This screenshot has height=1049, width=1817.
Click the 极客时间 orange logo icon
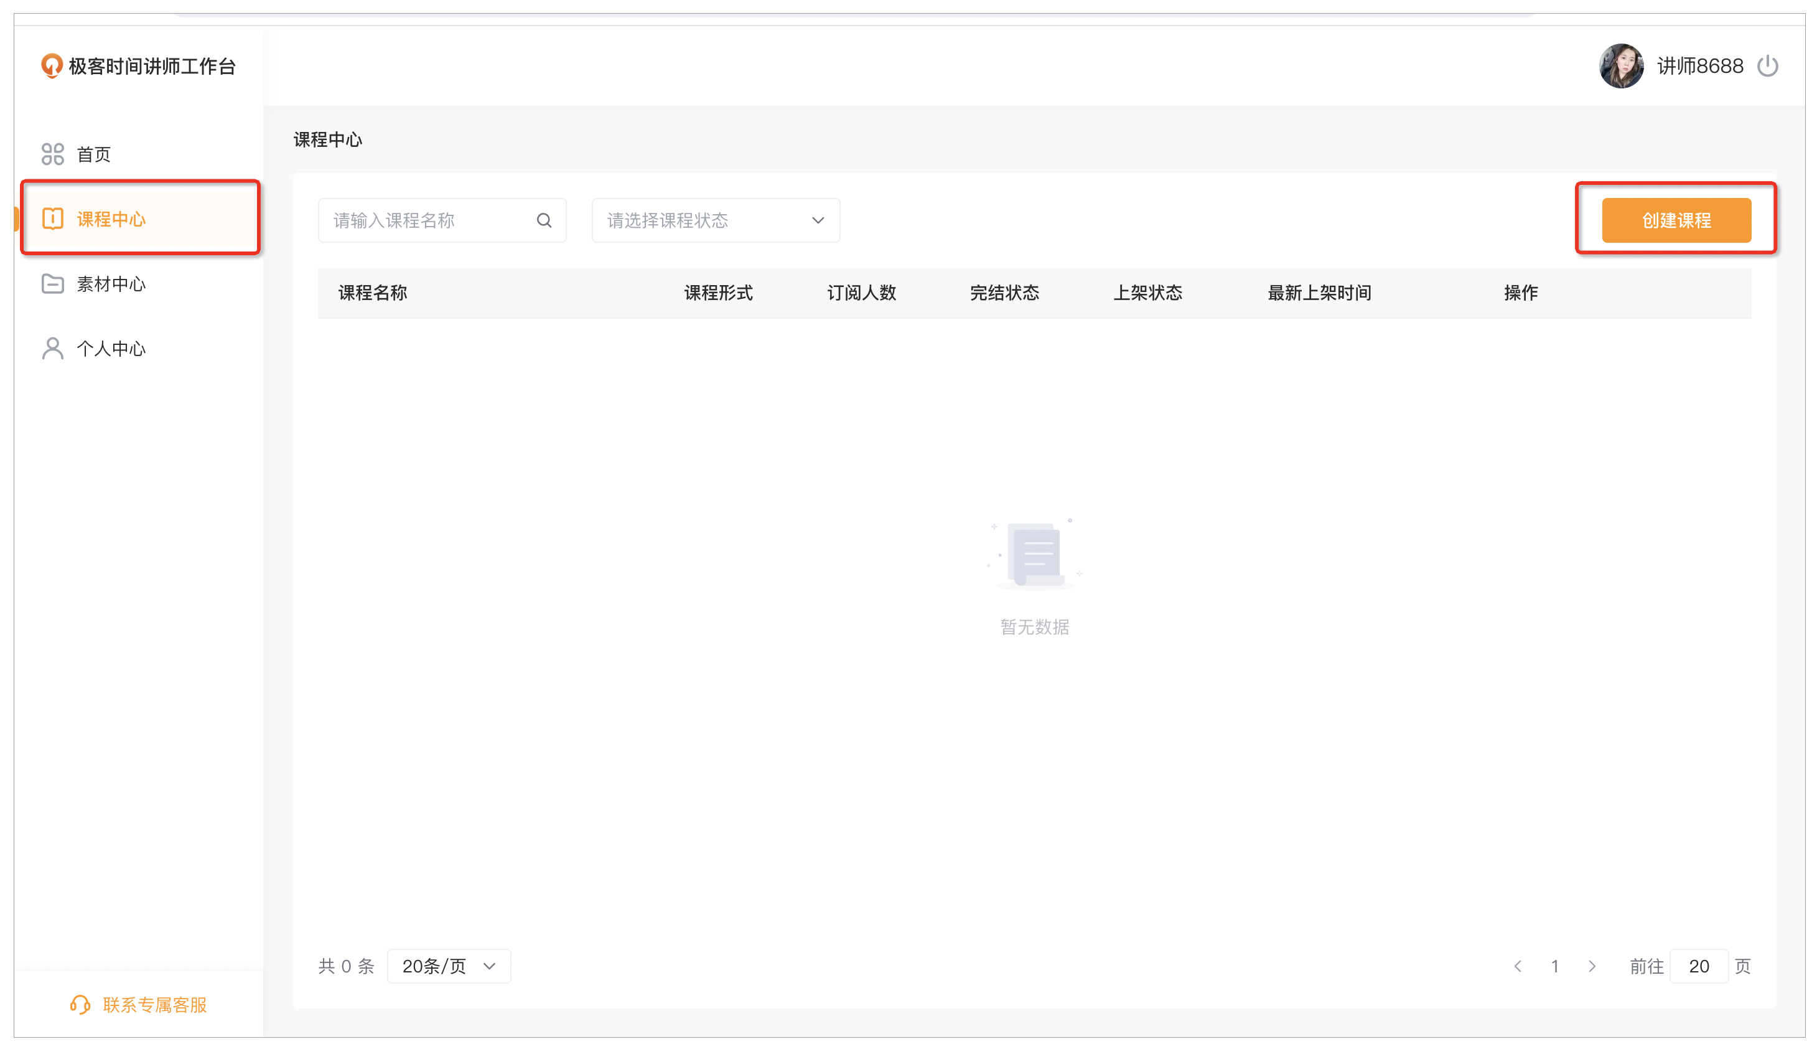(x=51, y=65)
